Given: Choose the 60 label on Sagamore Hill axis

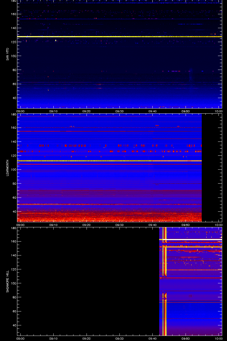Looking at the screenshot, I should 14,311.
